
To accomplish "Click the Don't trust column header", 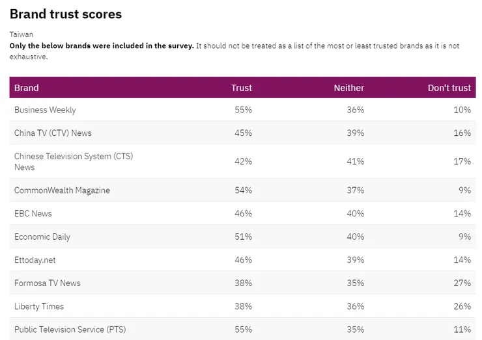I will coord(449,88).
